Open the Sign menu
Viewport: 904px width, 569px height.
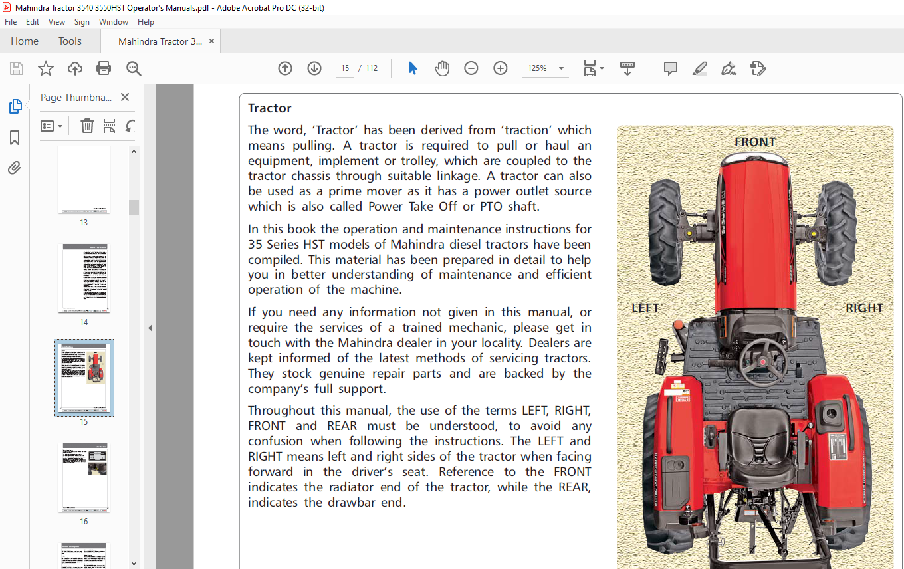(82, 22)
